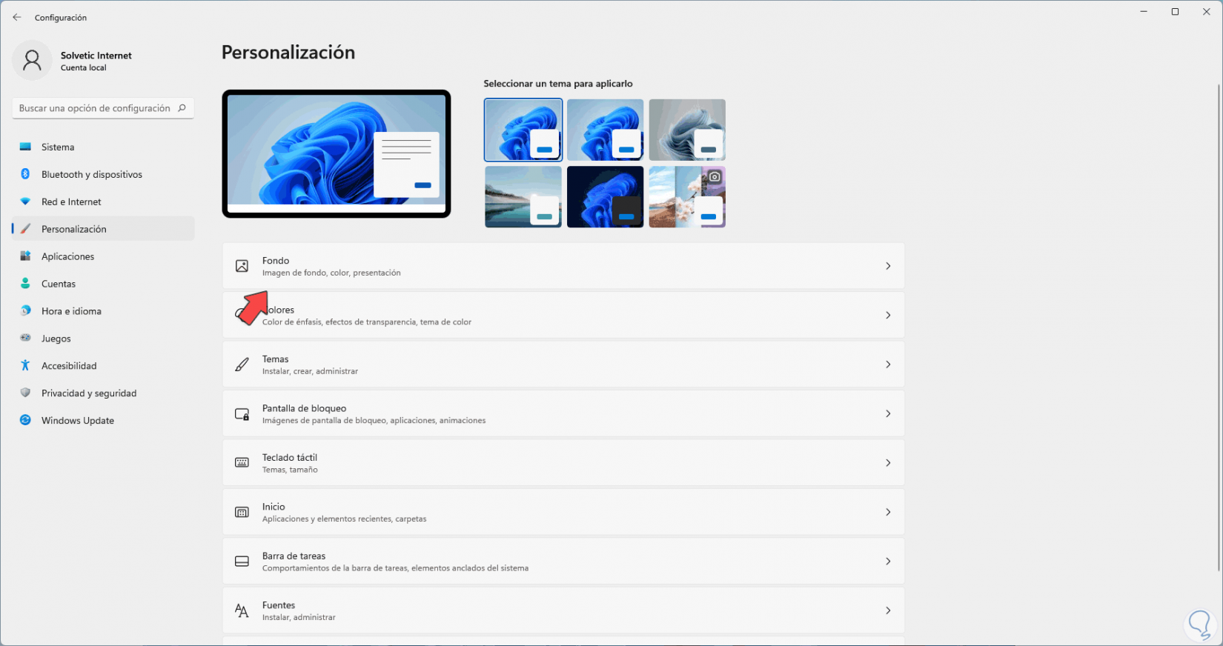Expand the Colores row using its chevron

point(888,315)
